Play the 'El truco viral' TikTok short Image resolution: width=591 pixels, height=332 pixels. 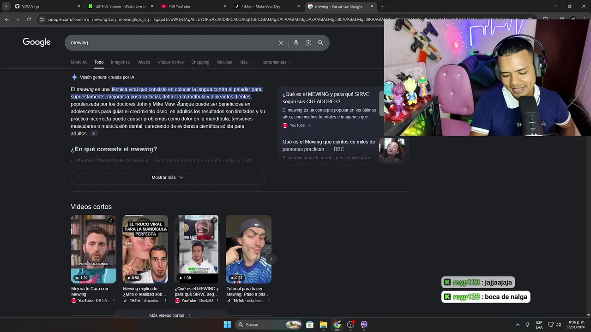145,249
